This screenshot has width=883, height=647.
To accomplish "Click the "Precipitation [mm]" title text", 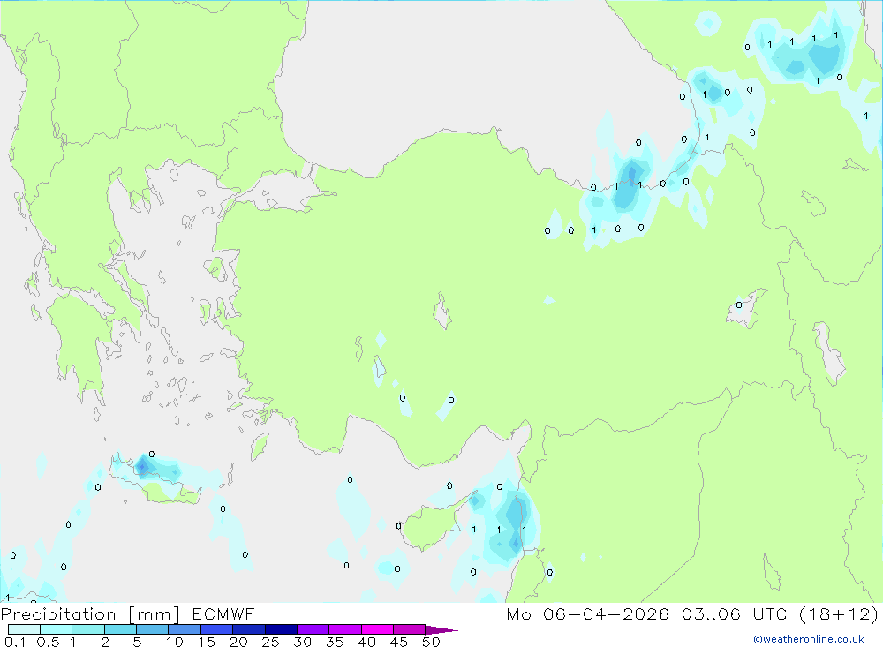I will (90, 613).
